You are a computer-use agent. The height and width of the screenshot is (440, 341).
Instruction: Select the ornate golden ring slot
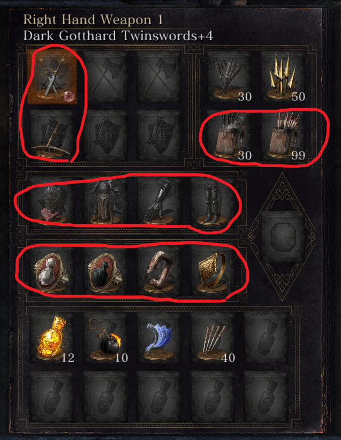213,270
